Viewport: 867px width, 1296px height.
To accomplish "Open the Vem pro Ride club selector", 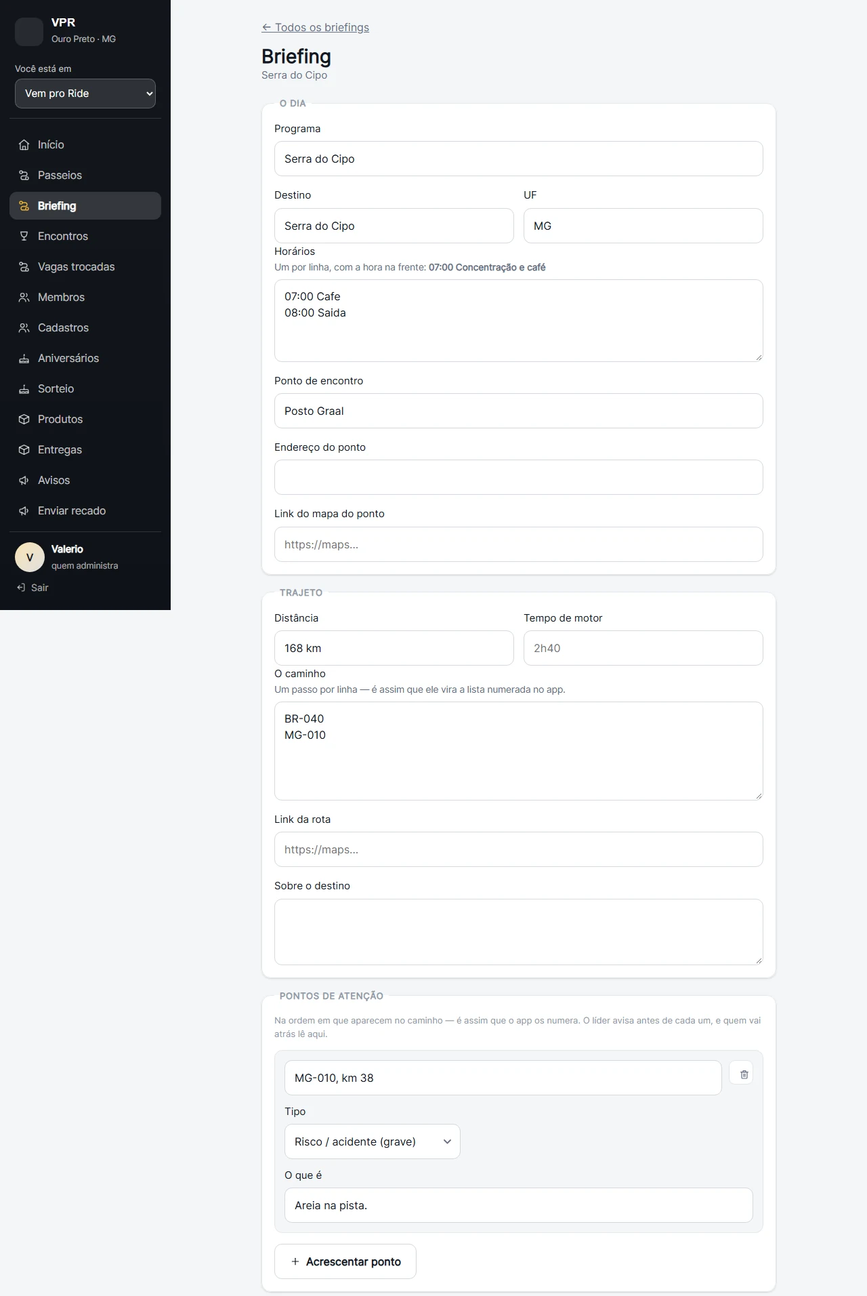I will coord(85,94).
